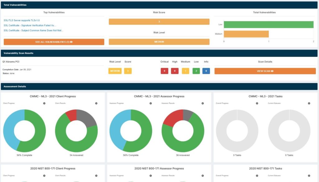The width and height of the screenshot is (319, 182).
Task: Click the Risk Level MEDIUM bar
Action: coord(159,42)
